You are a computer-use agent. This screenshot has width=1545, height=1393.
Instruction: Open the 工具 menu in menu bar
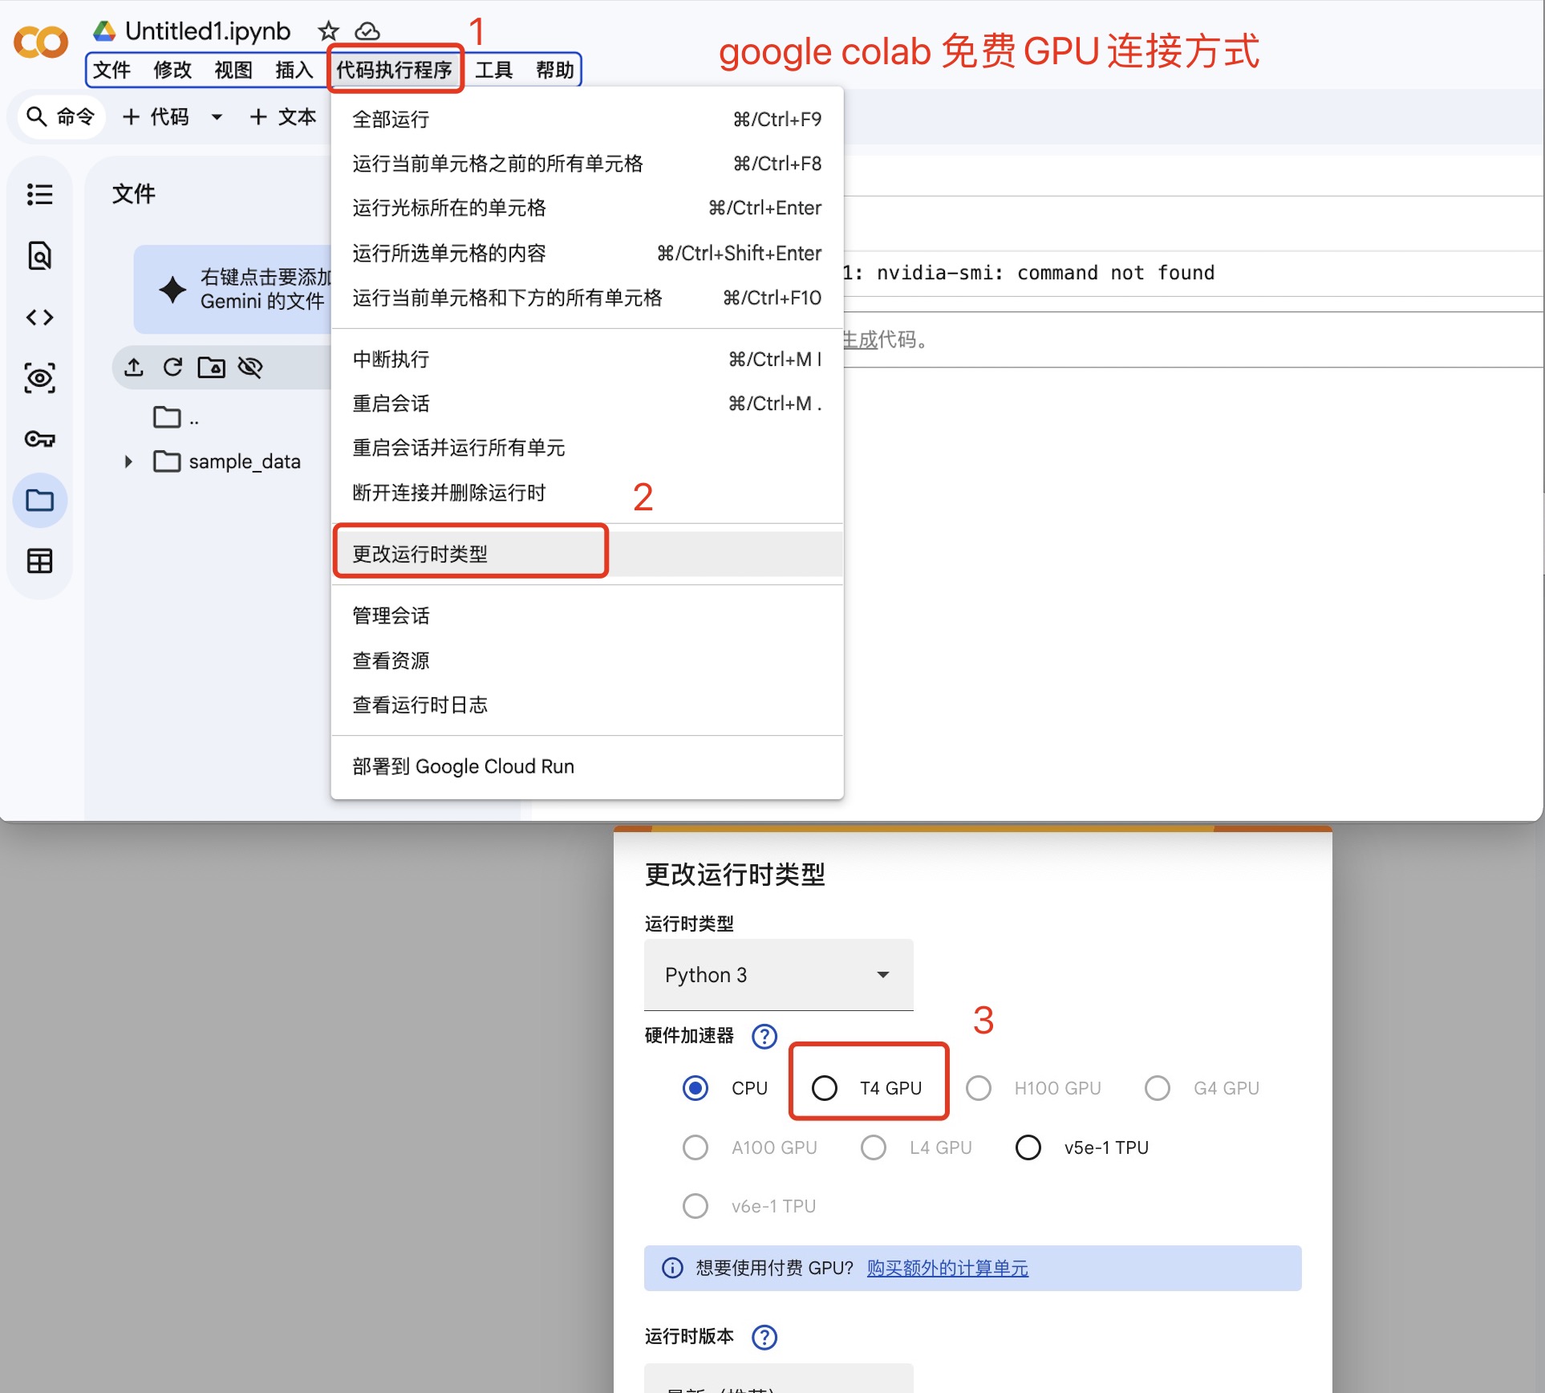click(x=493, y=70)
